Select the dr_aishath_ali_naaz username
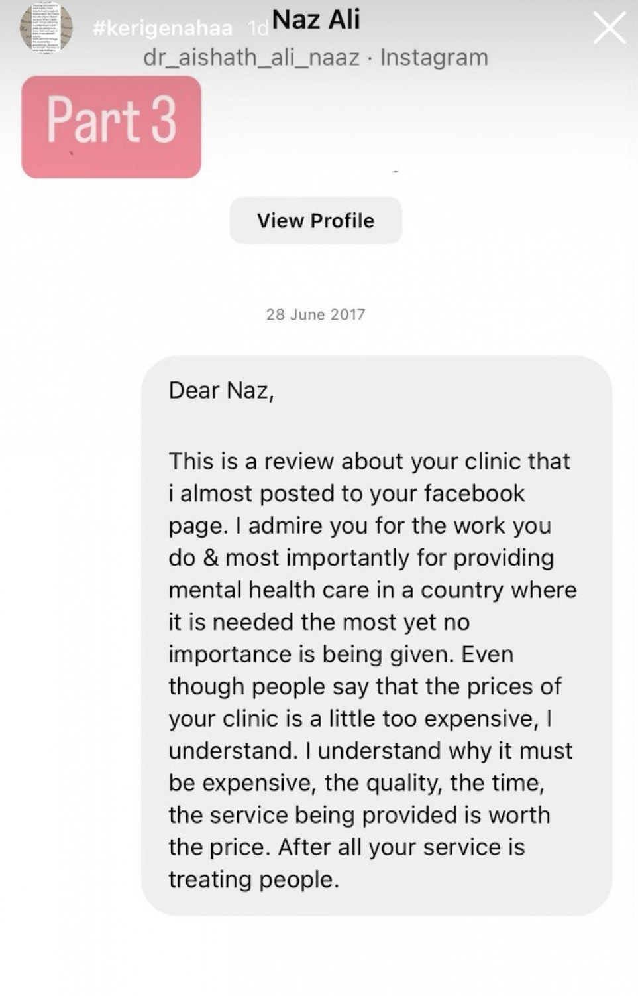Viewport: 638px width, 996px height. [252, 58]
